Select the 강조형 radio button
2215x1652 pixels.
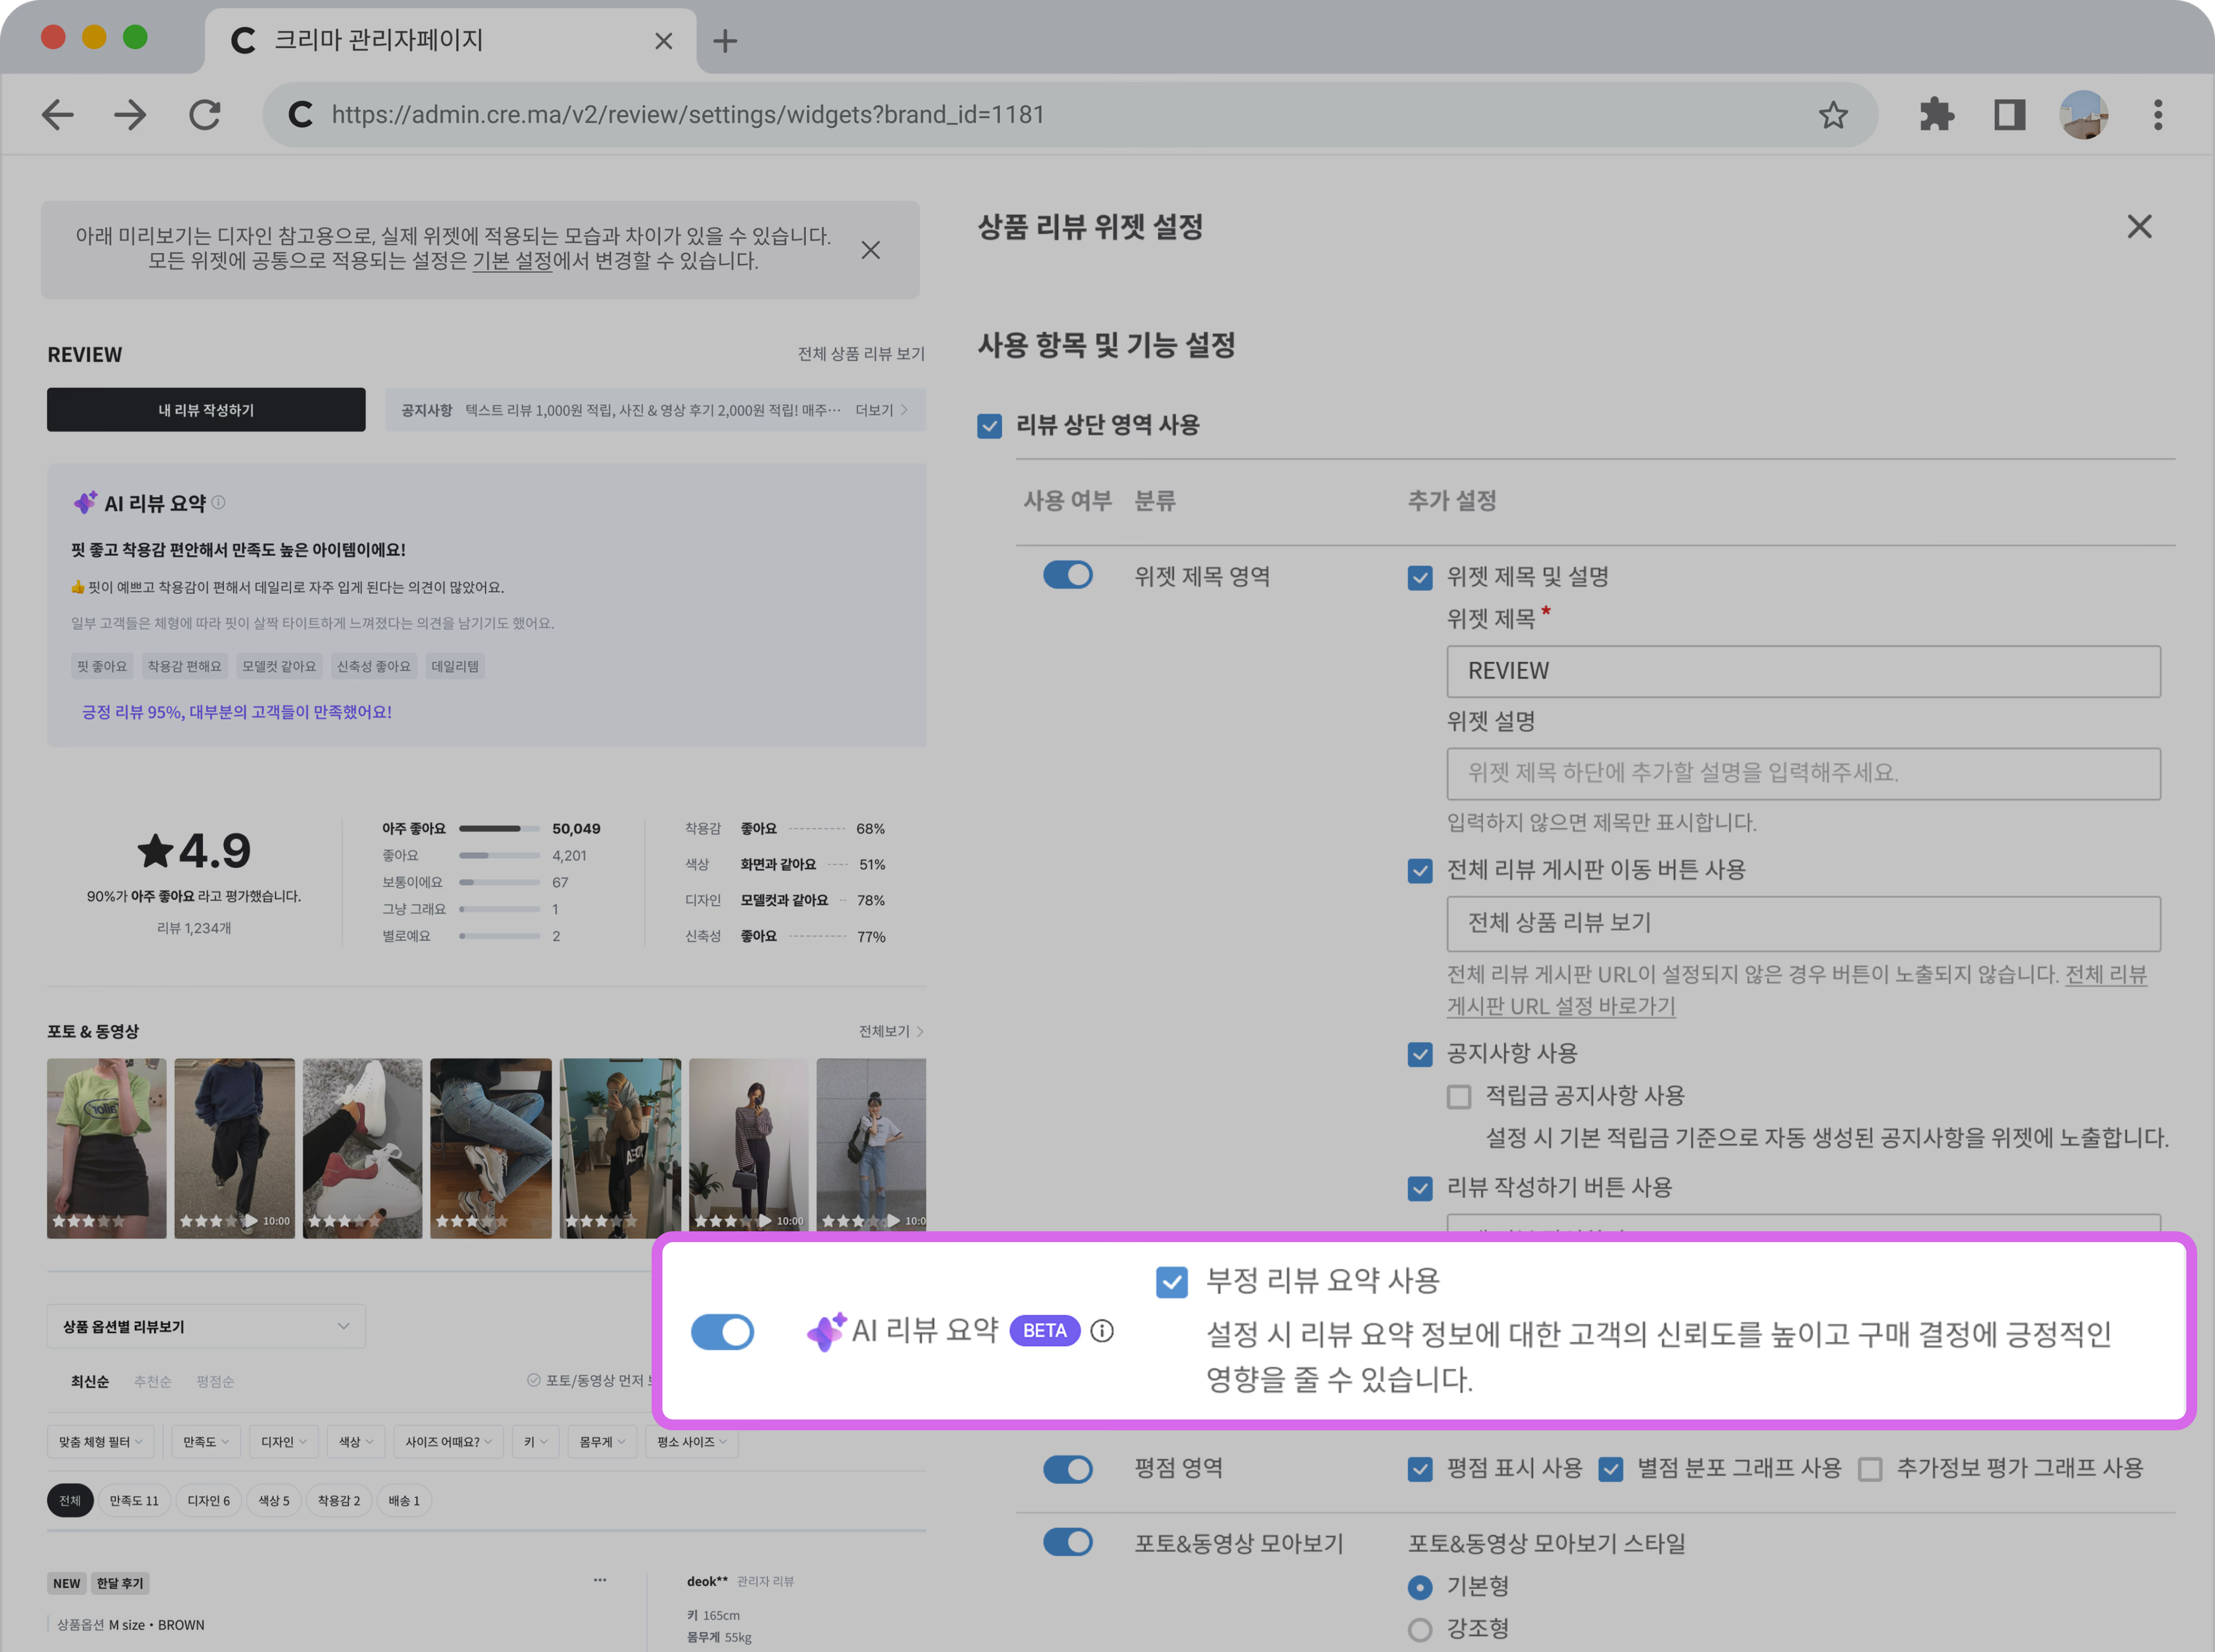click(x=1420, y=1629)
